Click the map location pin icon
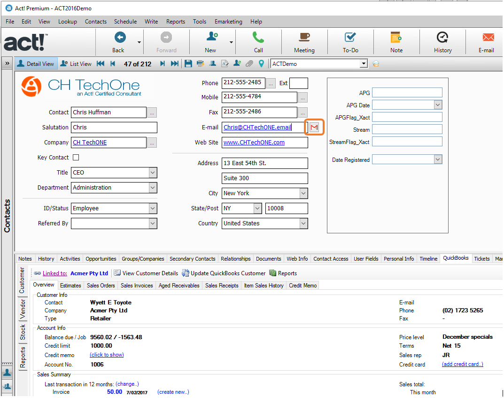The image size is (504, 398). click(x=261, y=64)
